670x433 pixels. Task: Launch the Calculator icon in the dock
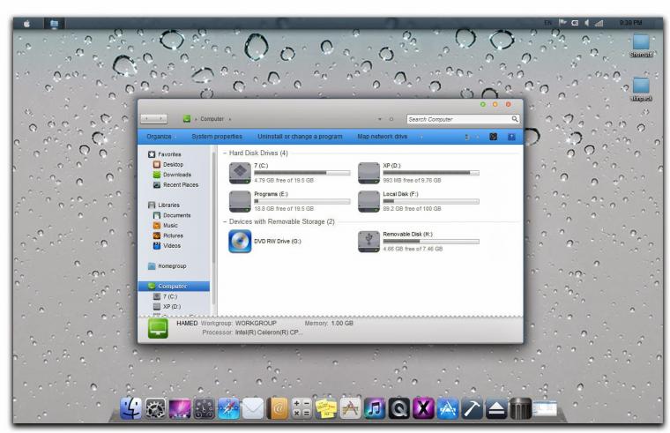301,408
